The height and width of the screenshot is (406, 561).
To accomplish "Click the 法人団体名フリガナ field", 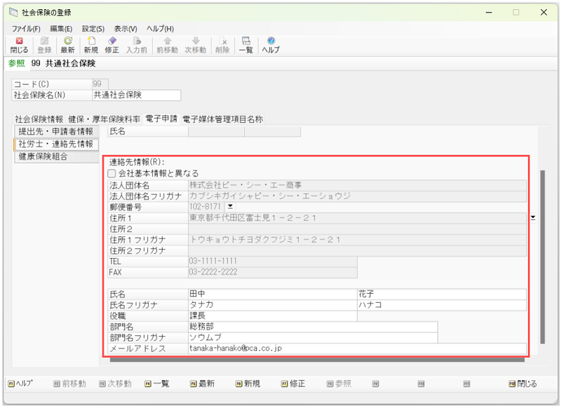I will pyautogui.click(x=357, y=196).
